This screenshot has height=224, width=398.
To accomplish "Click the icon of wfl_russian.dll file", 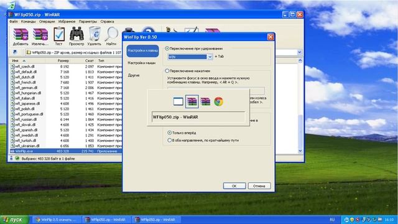I will coord(12,119).
